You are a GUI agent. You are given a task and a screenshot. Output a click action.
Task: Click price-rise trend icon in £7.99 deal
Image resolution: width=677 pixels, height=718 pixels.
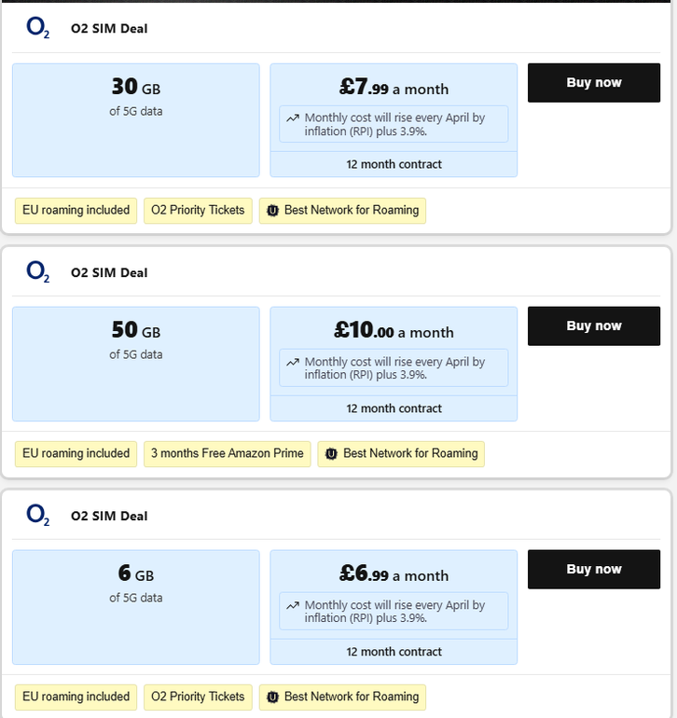point(293,118)
